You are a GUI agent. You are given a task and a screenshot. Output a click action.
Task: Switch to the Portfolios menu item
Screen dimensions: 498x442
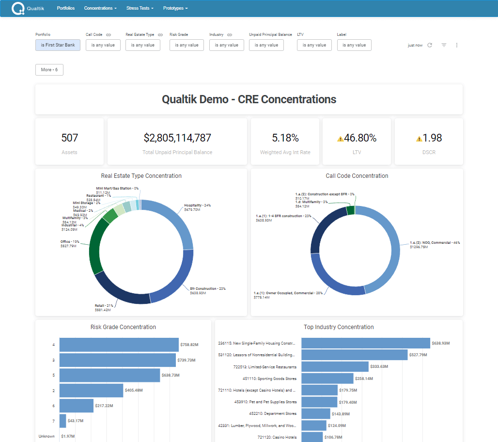tap(65, 8)
